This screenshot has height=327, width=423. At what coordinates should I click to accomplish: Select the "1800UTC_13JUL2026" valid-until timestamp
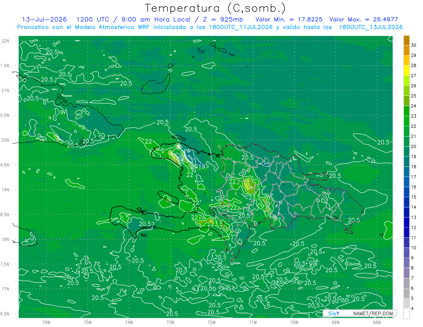click(x=370, y=27)
